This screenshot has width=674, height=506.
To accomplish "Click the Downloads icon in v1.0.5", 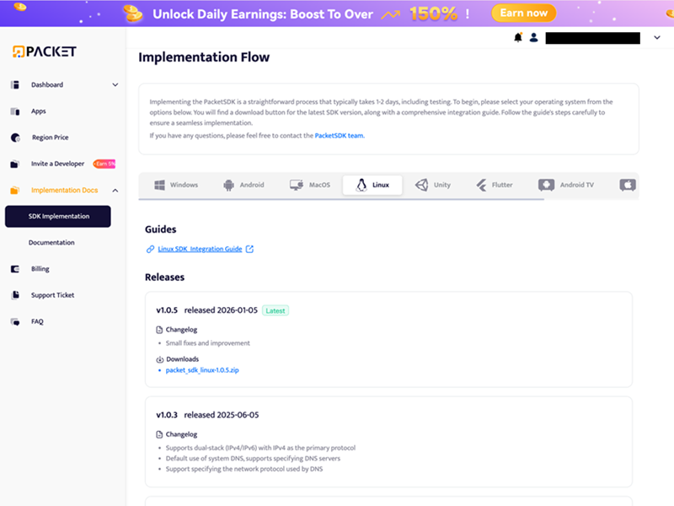I will [159, 359].
